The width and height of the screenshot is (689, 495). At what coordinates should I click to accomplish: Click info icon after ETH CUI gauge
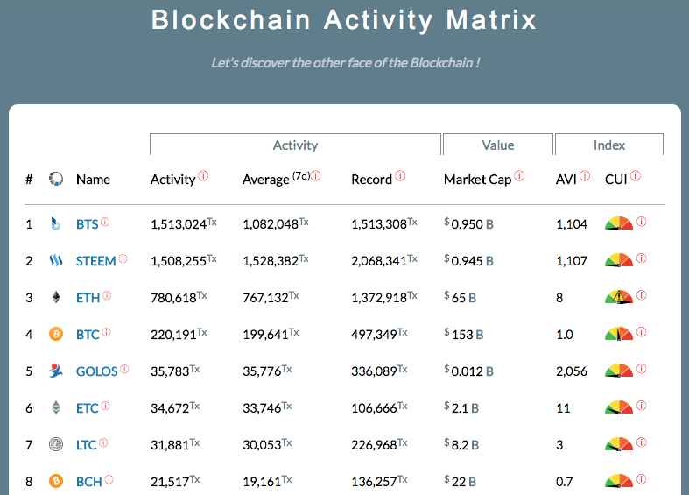click(x=642, y=295)
